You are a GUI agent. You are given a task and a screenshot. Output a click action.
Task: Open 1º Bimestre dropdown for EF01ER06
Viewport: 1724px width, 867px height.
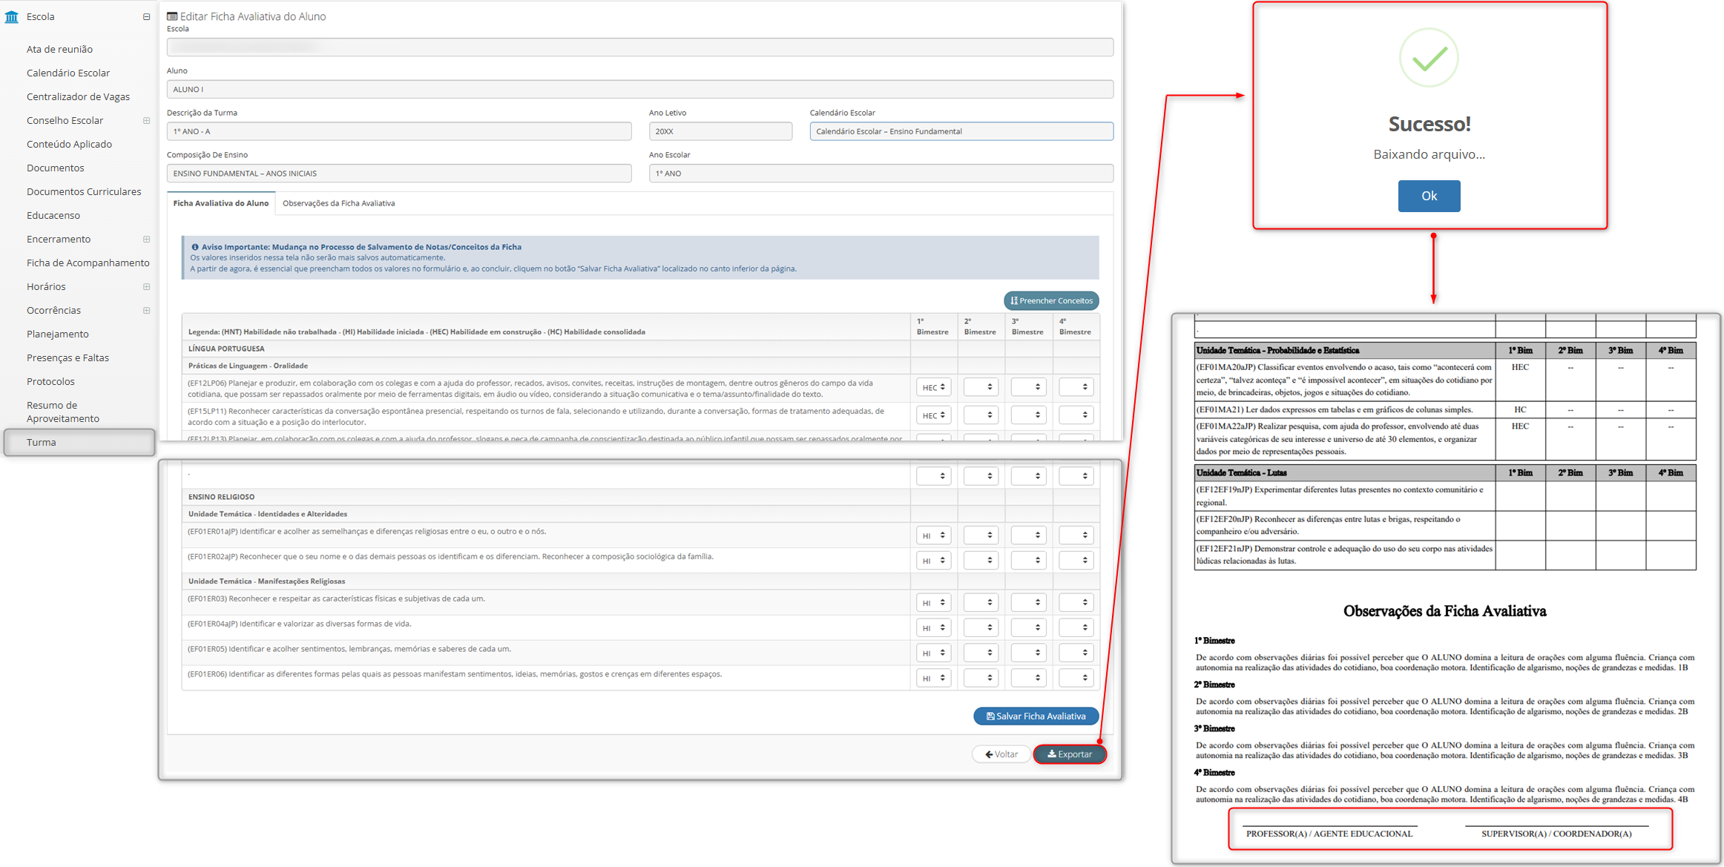pyautogui.click(x=933, y=679)
